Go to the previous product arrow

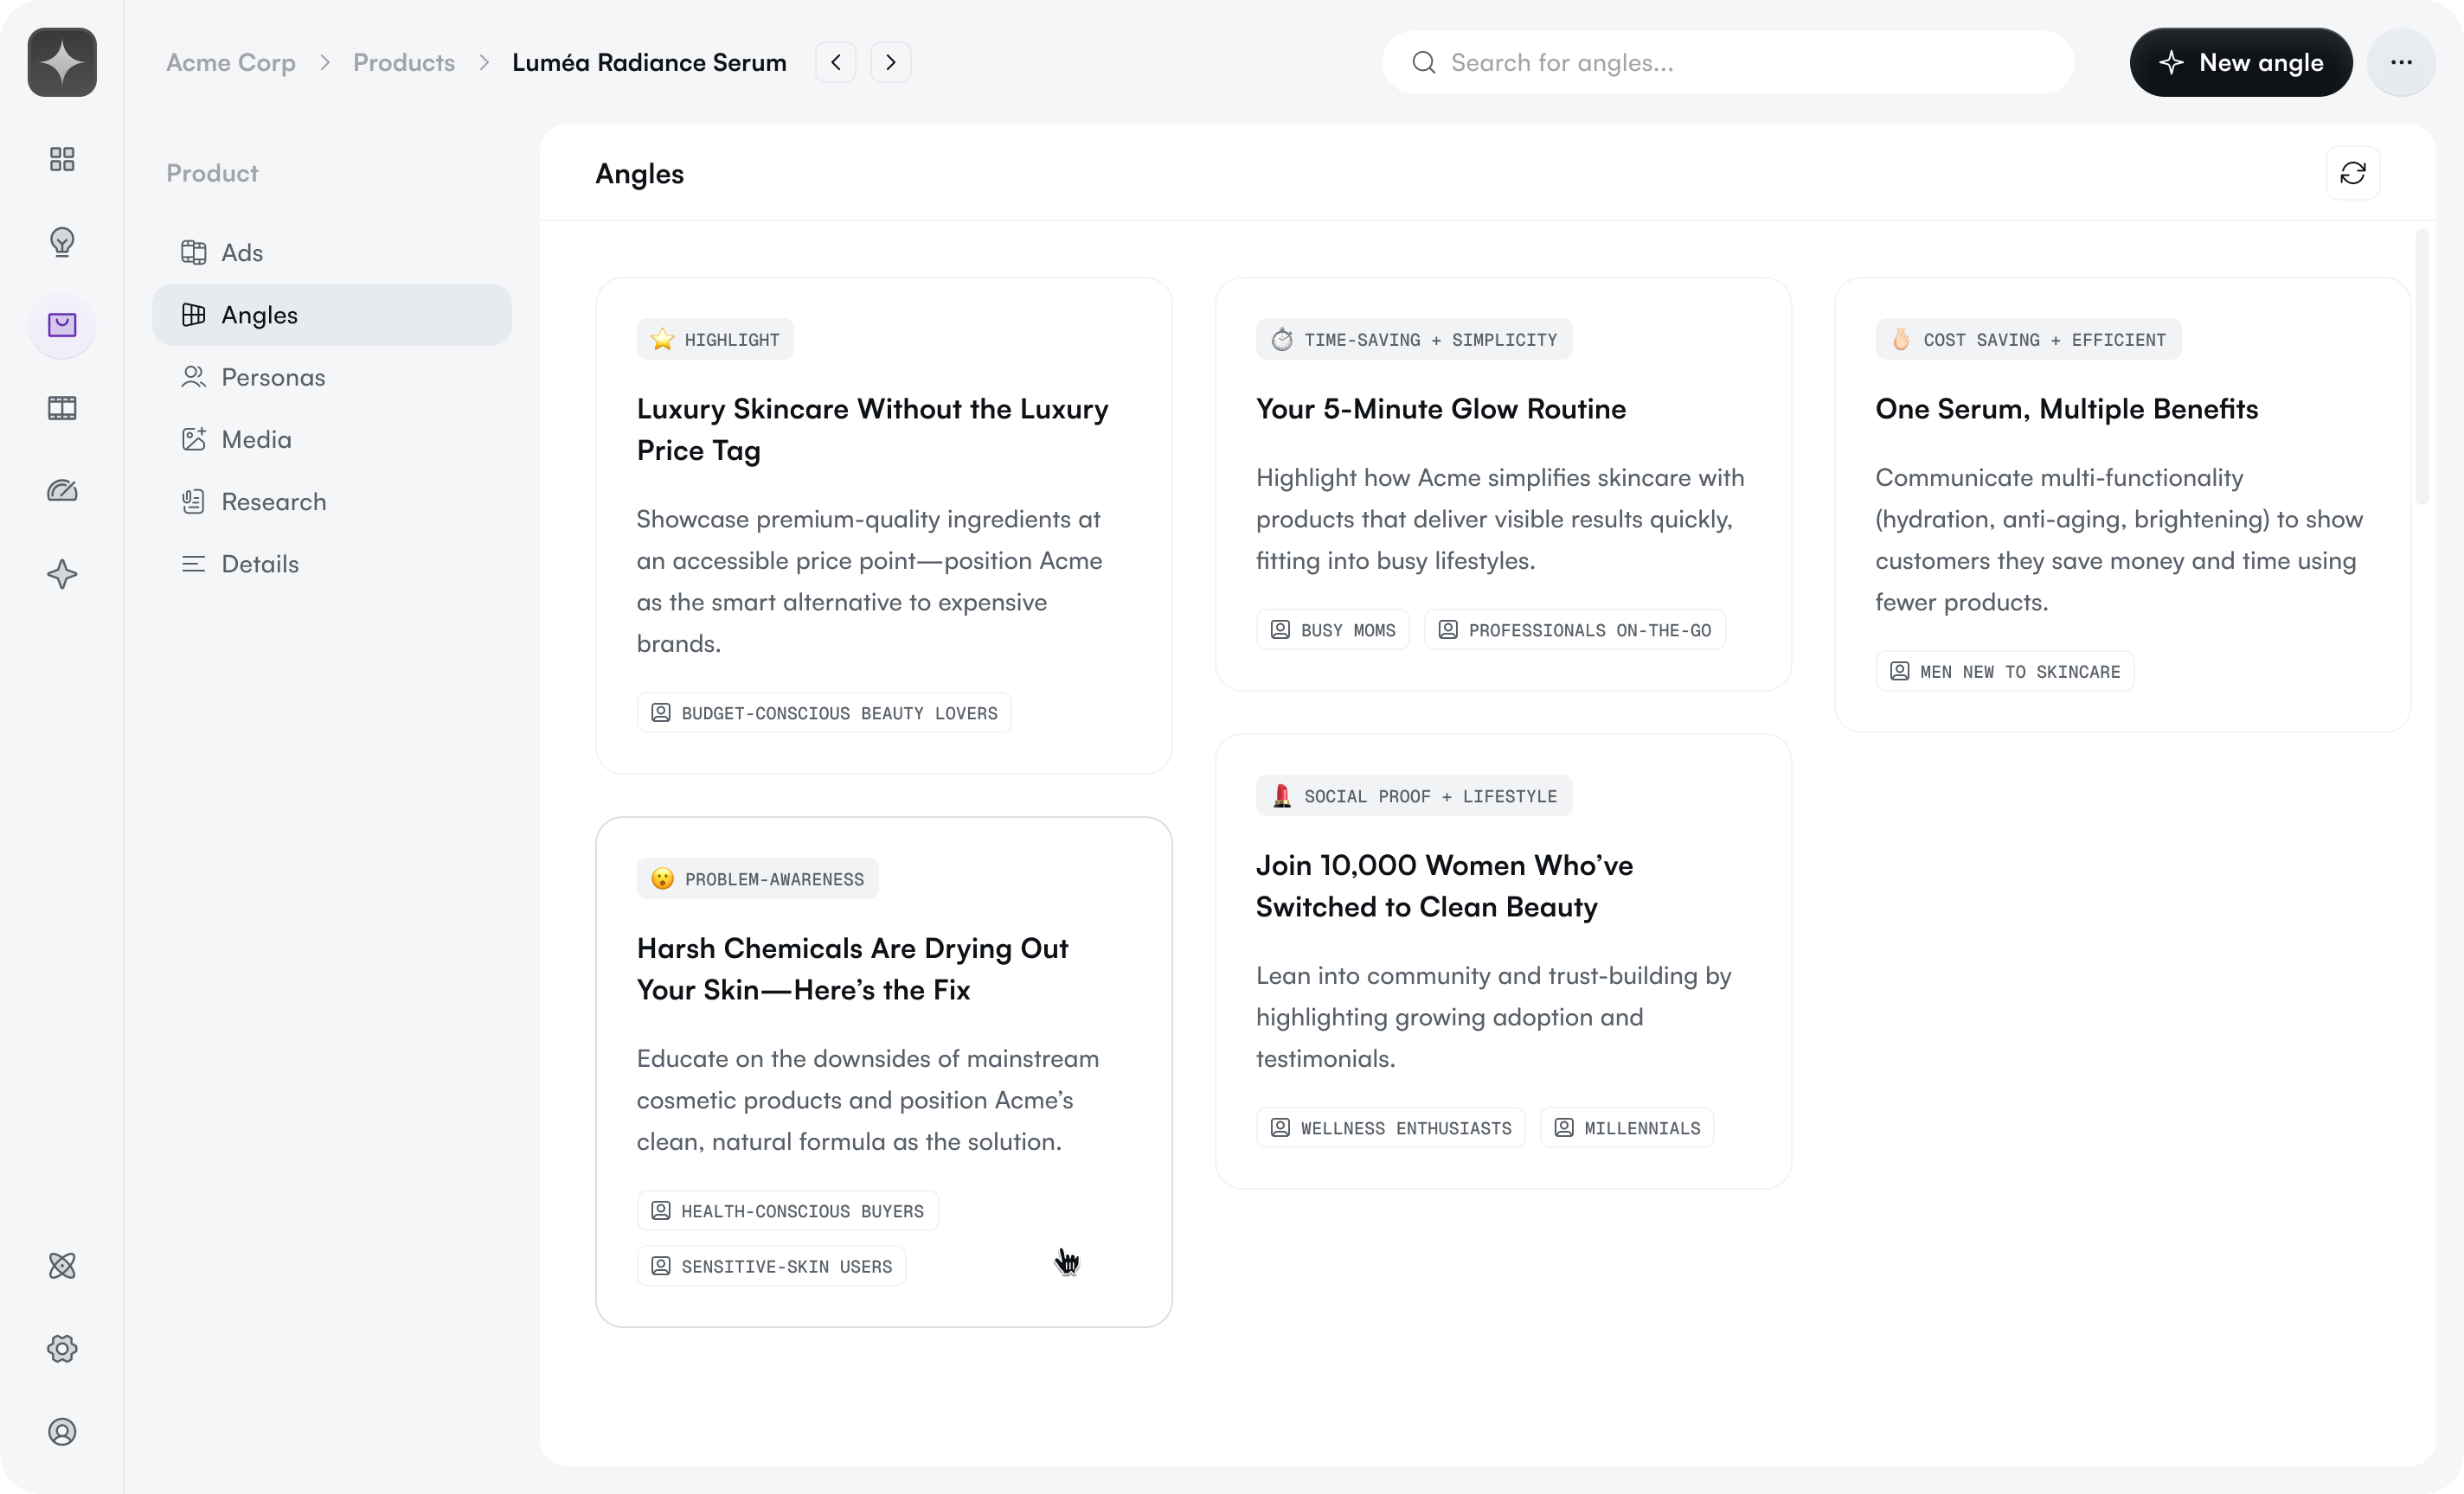(835, 62)
